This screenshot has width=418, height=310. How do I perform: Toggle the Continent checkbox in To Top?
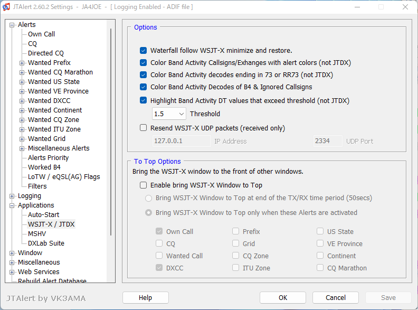(x=320, y=256)
